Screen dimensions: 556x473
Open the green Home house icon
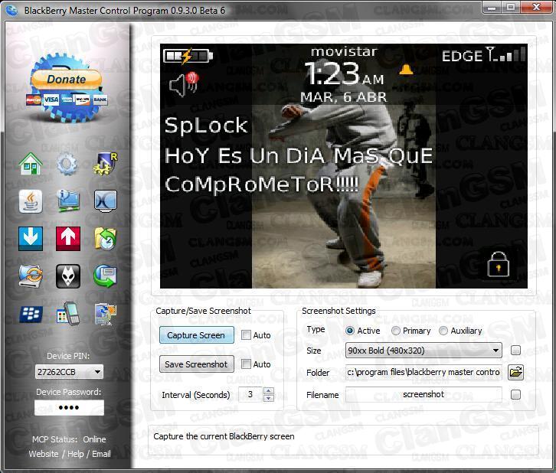(31, 164)
